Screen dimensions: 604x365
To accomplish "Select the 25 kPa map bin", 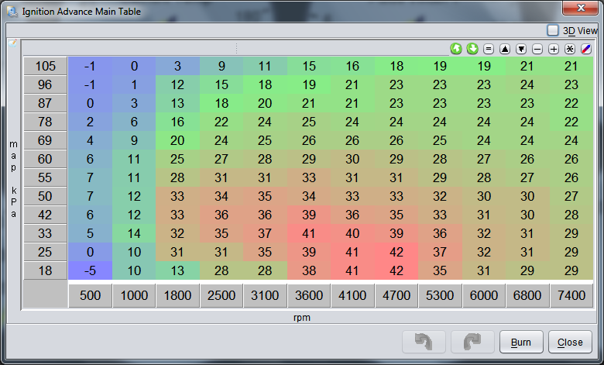I will coord(46,252).
